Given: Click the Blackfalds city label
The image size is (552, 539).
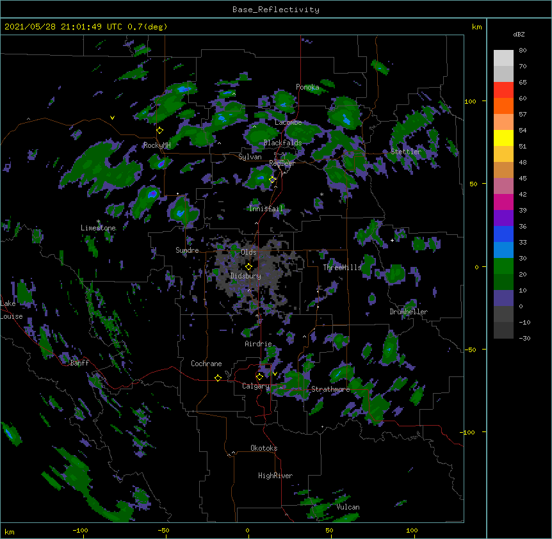Looking at the screenshot, I should 282,143.
